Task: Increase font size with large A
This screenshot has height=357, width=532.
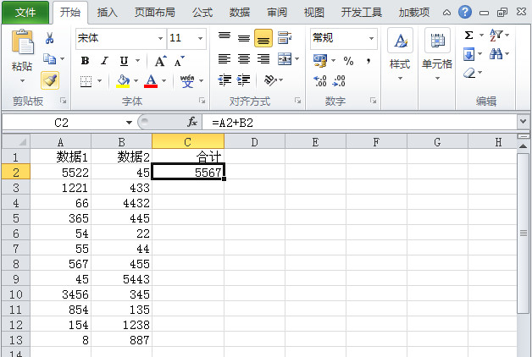Action: pos(160,61)
